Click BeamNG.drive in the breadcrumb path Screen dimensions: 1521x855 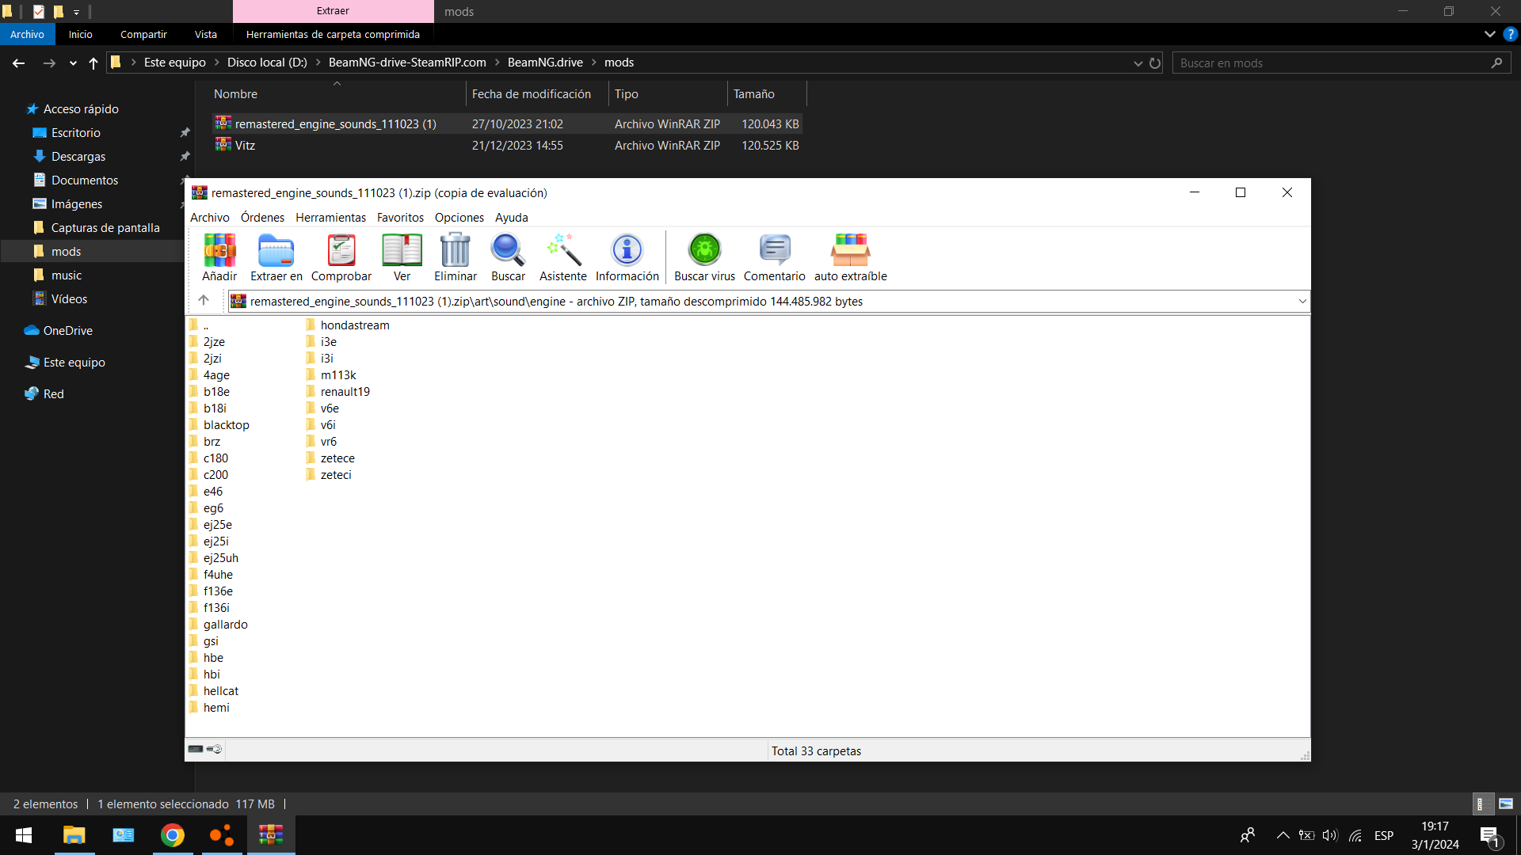[x=545, y=63]
